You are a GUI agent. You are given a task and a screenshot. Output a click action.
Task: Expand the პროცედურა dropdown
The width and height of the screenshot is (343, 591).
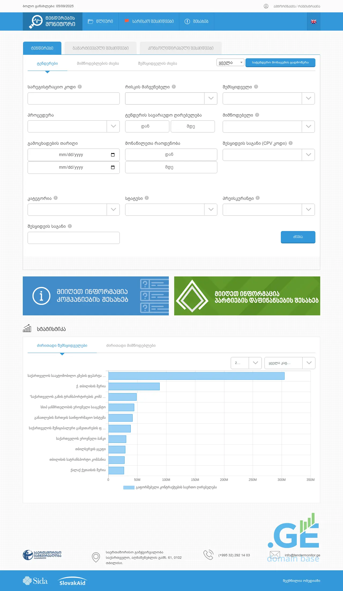(113, 127)
